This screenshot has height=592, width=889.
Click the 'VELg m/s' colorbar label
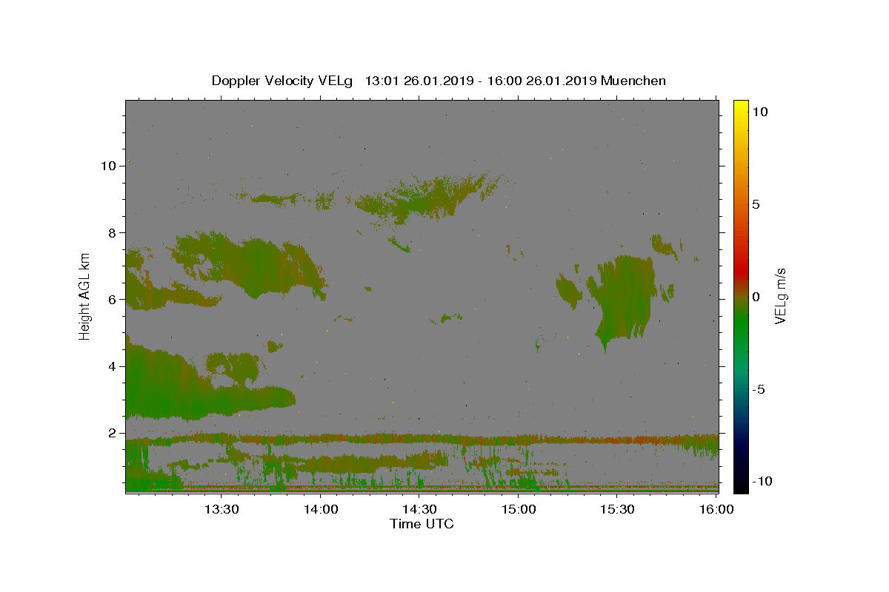point(780,296)
